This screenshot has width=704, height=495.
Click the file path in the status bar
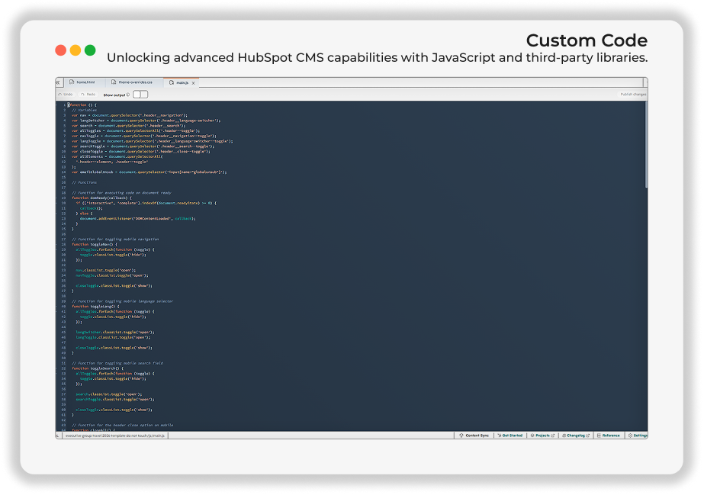coord(115,436)
